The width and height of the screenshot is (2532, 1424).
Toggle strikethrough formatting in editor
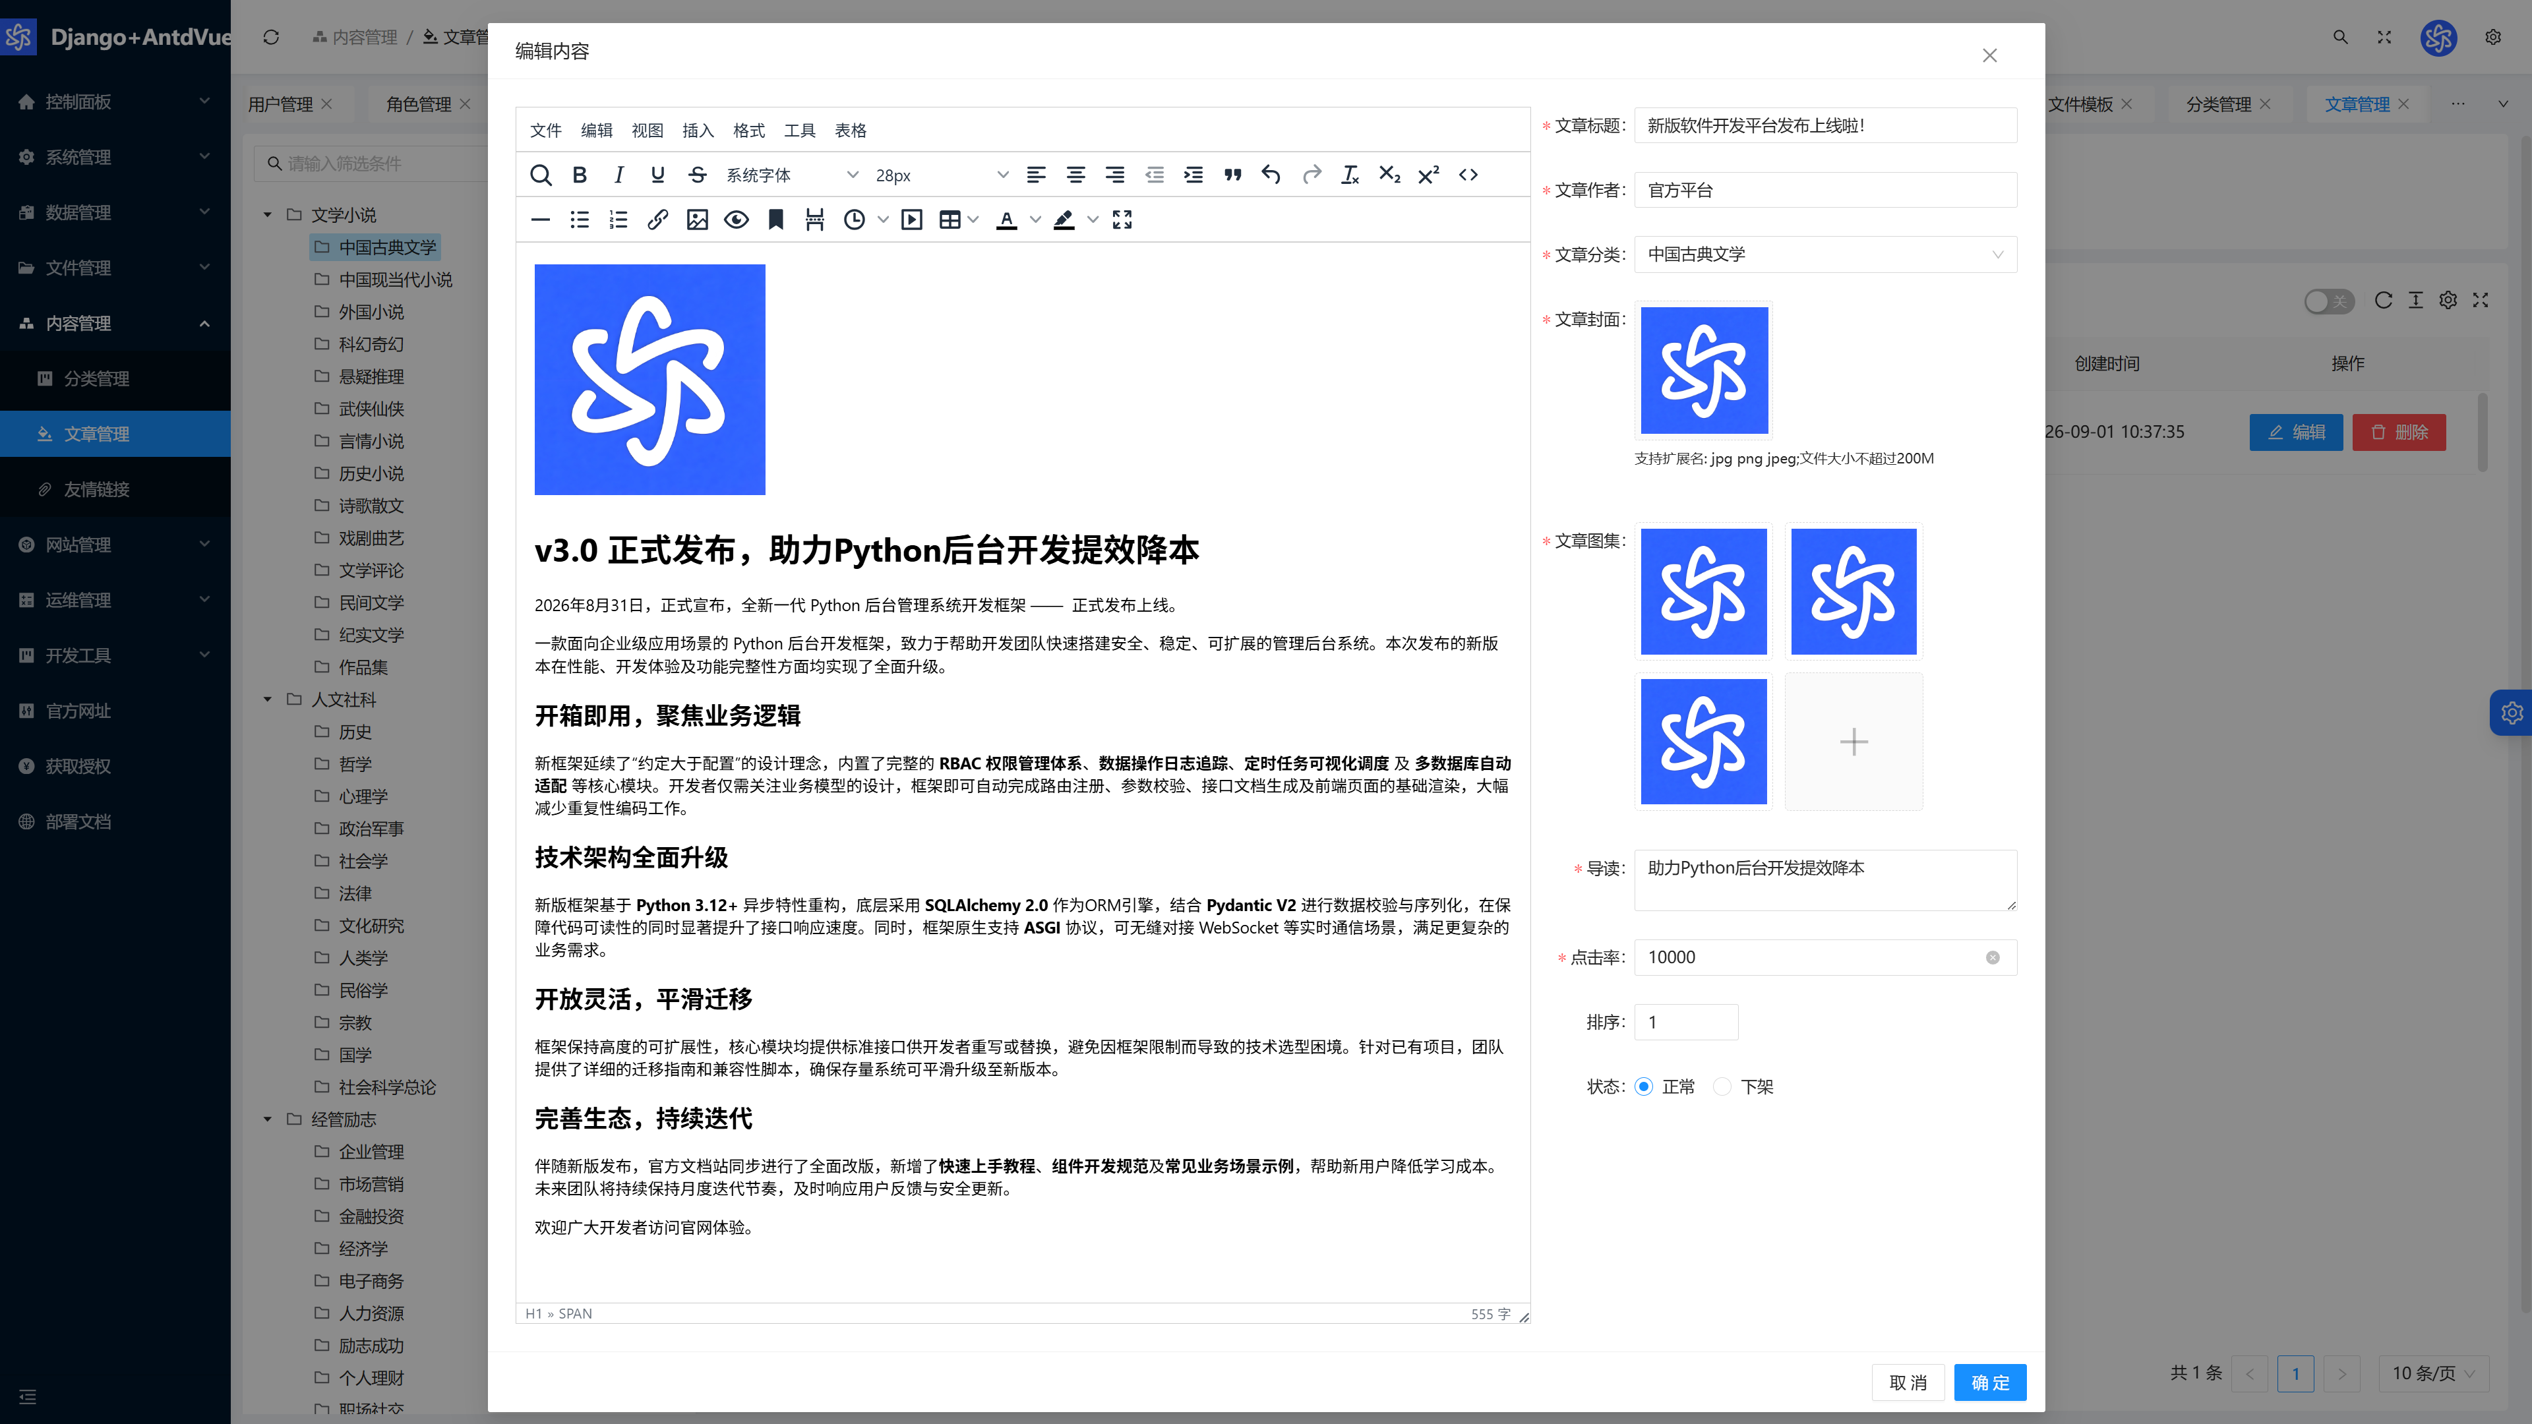697,175
